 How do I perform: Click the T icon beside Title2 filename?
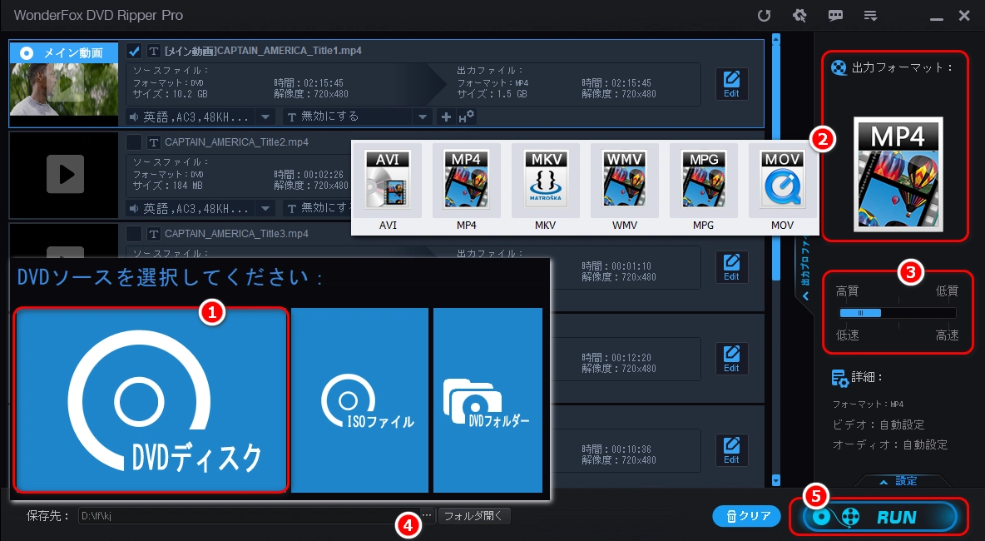[153, 142]
